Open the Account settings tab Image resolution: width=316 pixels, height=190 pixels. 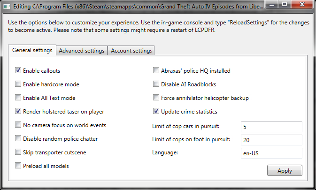[x=131, y=51]
